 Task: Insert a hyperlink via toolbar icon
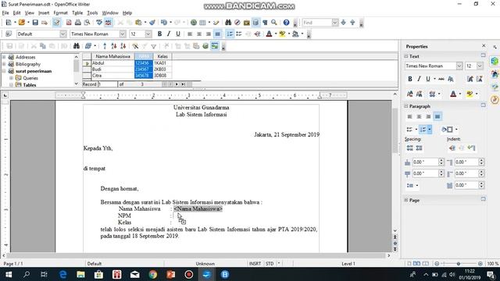click(x=194, y=23)
